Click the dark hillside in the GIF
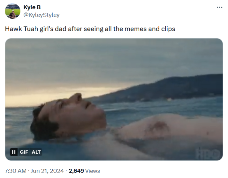 coord(180,87)
